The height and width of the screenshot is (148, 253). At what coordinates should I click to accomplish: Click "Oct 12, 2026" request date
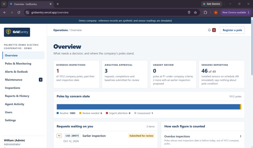tap(71, 141)
